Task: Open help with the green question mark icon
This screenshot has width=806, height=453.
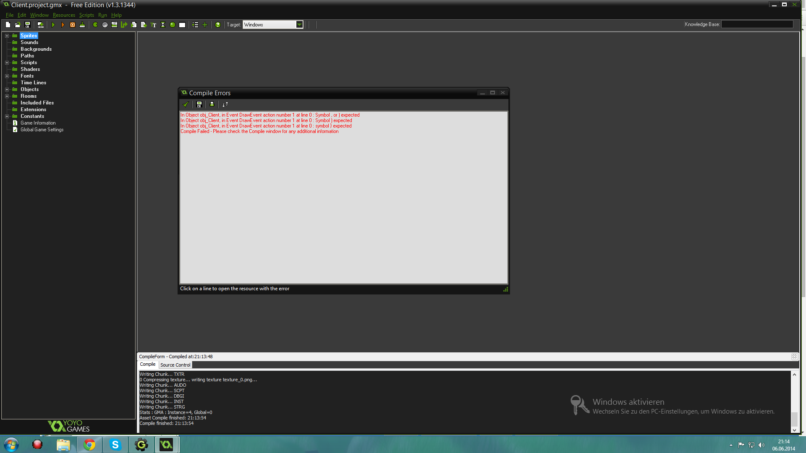Action: tap(218, 25)
